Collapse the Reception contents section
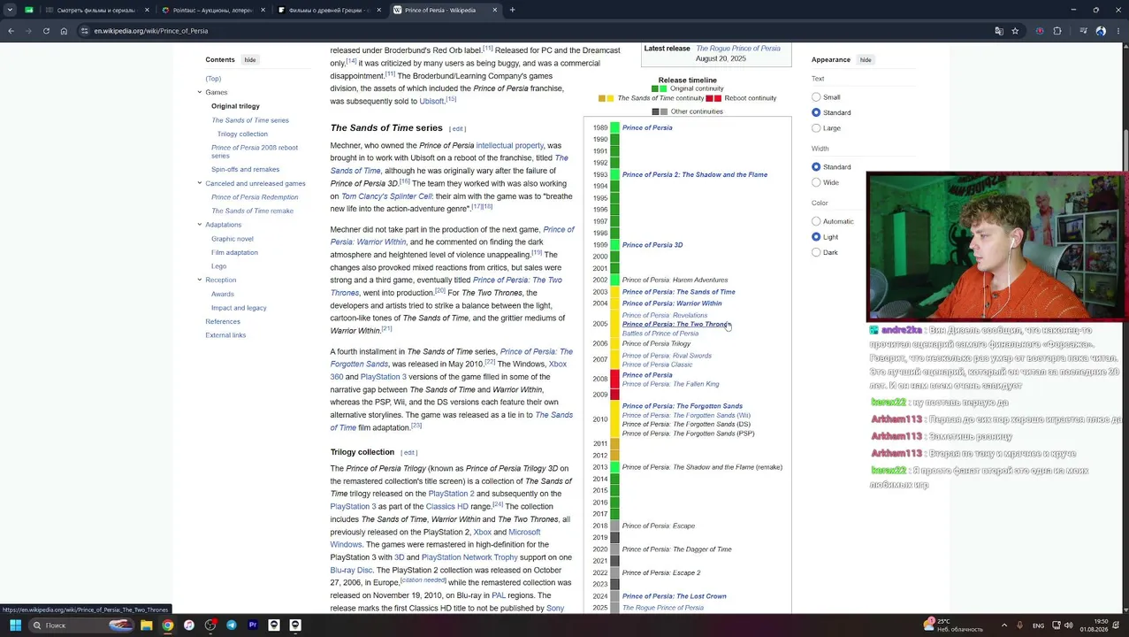The image size is (1129, 637). click(199, 280)
